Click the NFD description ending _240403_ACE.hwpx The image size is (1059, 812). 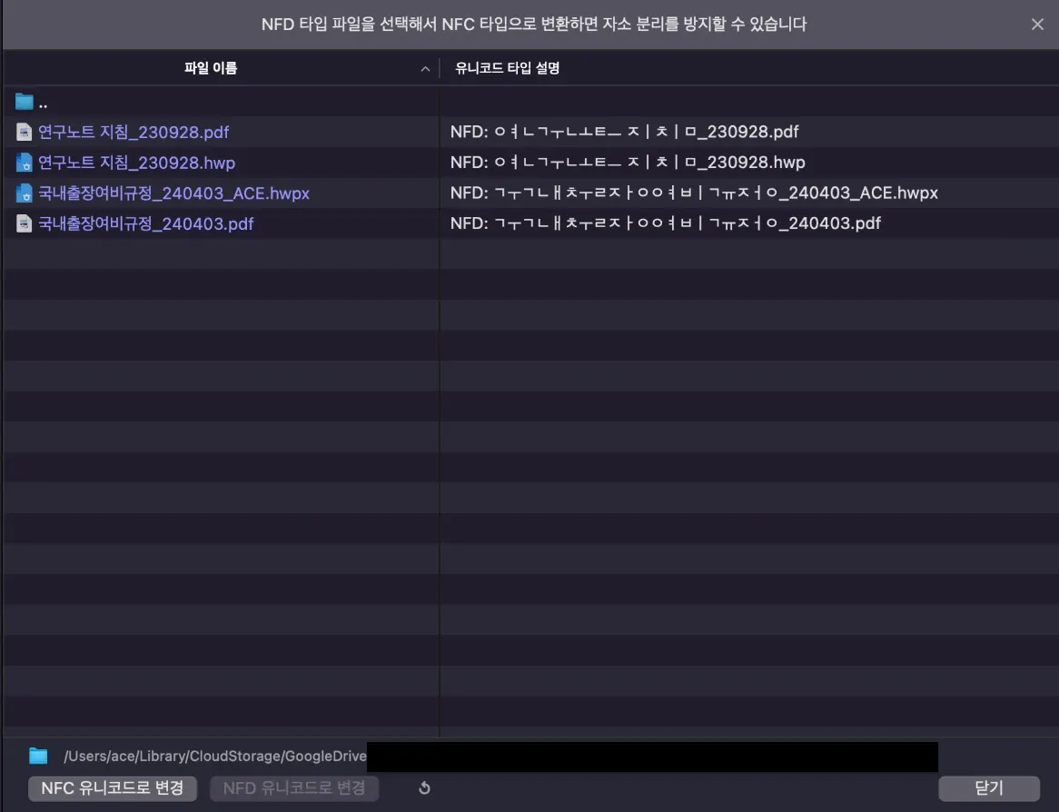(x=694, y=193)
